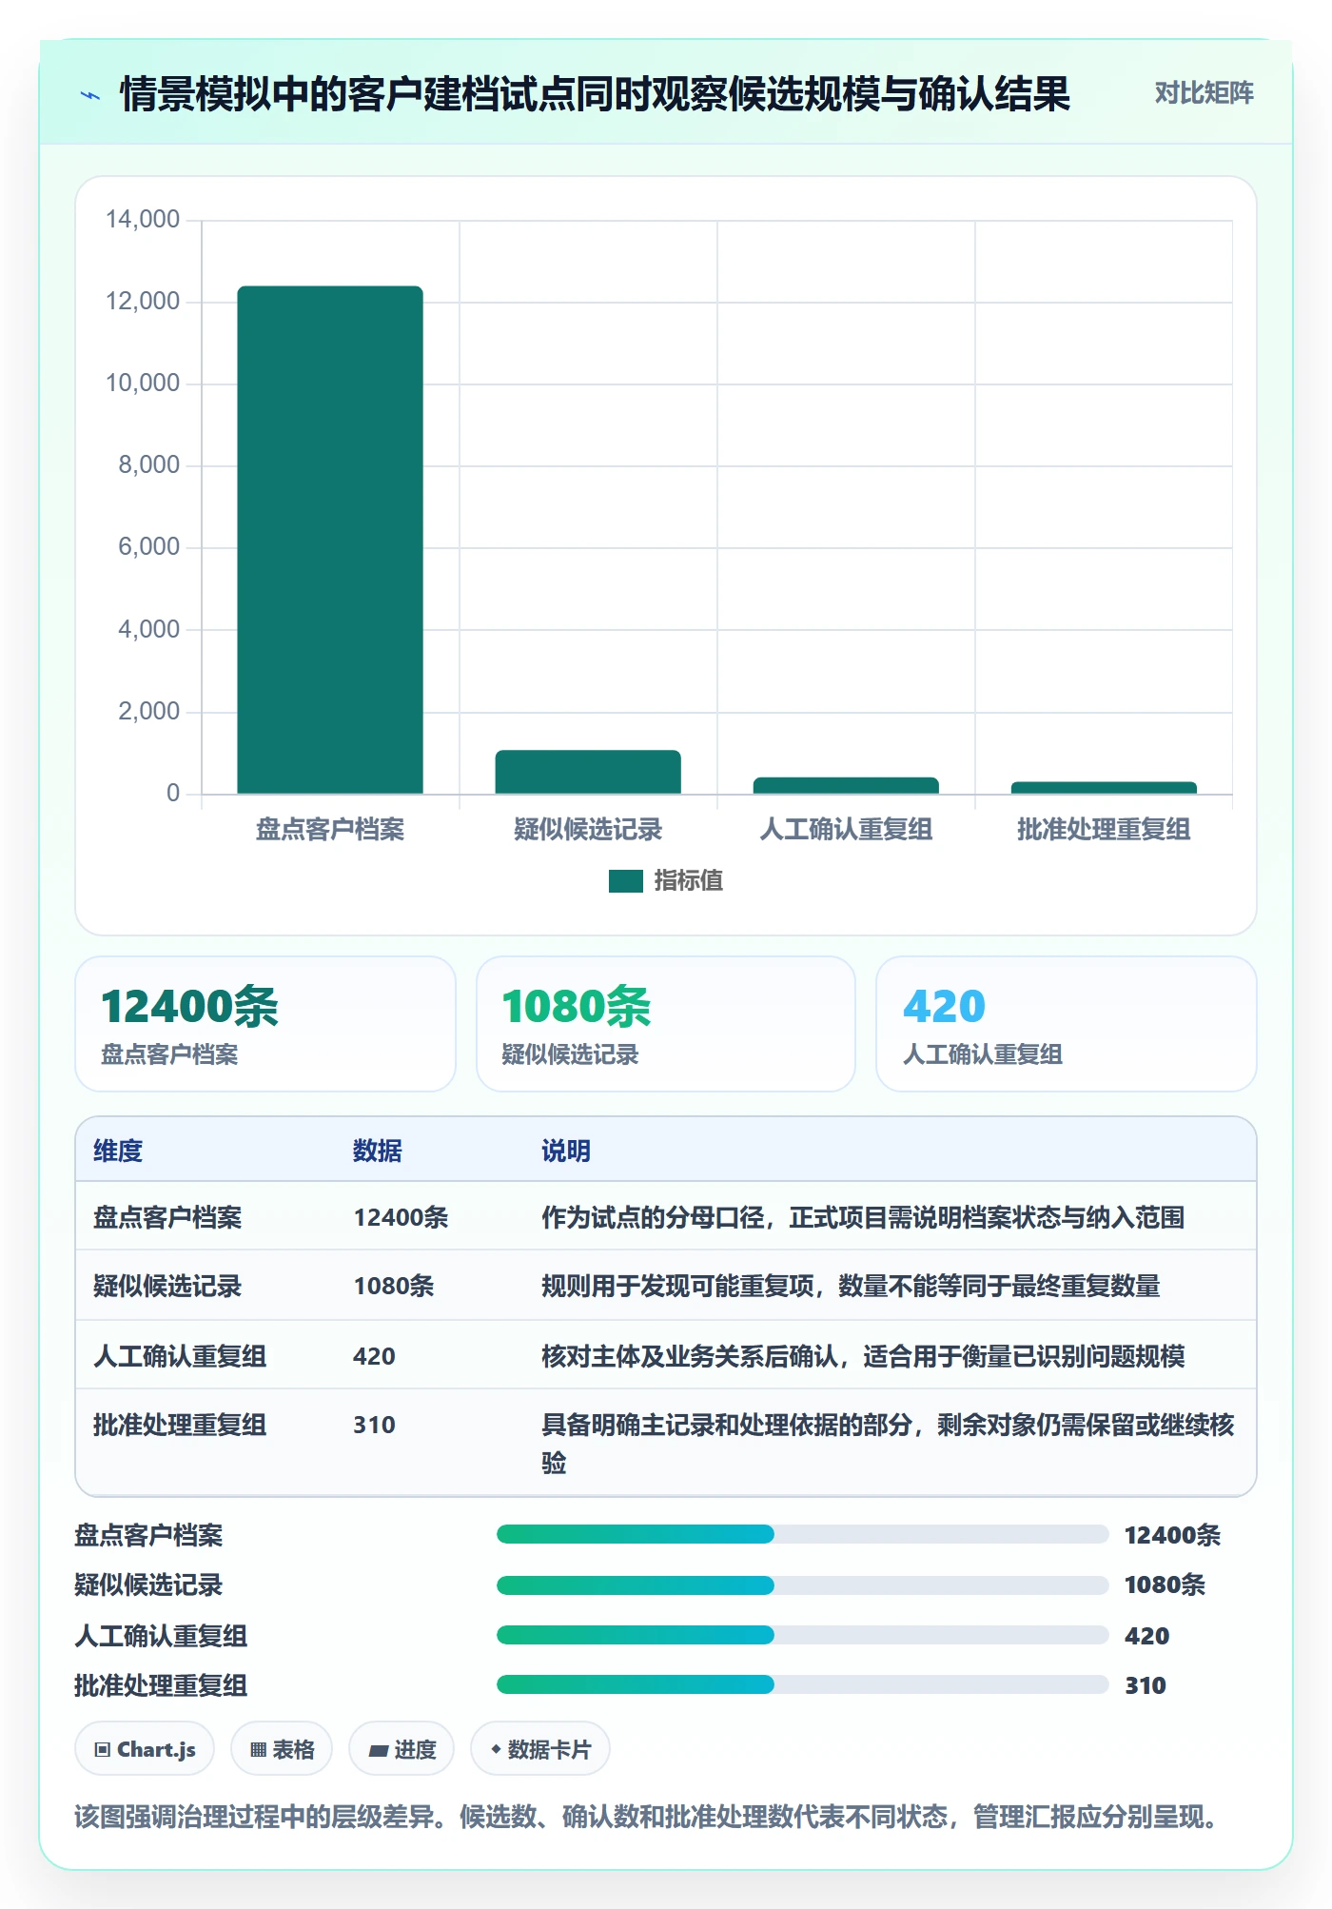
Task: Click the 人工确认重复组 progress bar
Action: (x=802, y=1635)
